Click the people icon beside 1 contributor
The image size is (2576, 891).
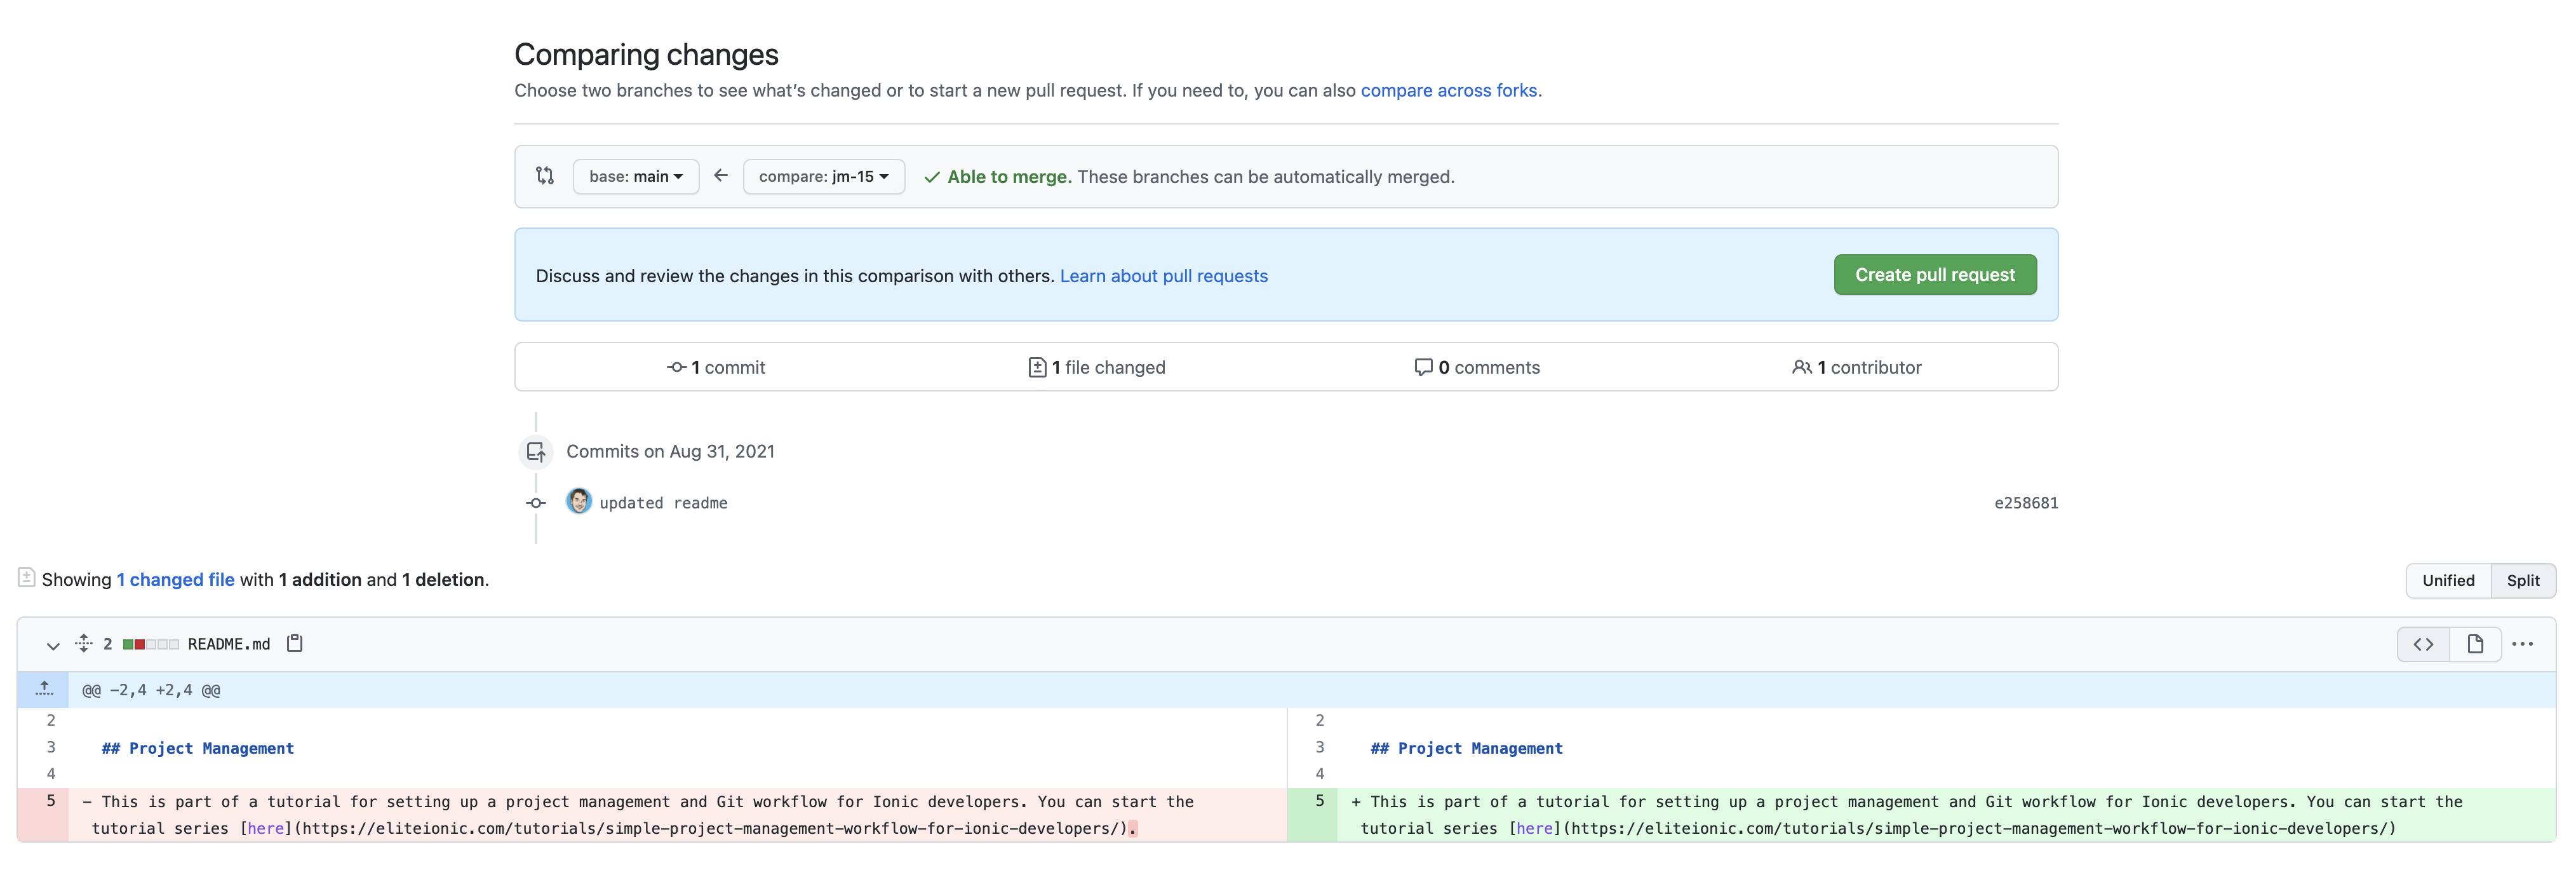pyautogui.click(x=1801, y=367)
